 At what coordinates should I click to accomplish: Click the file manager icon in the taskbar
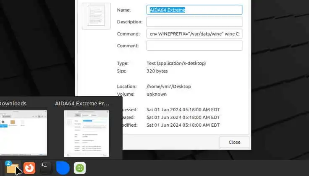click(x=12, y=168)
